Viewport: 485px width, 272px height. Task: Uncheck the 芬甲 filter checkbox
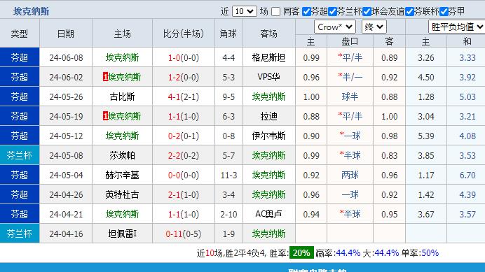[x=444, y=12]
